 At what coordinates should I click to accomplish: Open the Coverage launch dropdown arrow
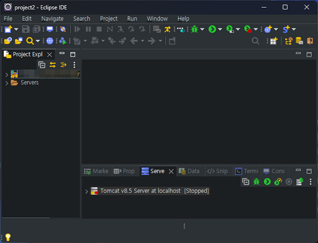238,29
